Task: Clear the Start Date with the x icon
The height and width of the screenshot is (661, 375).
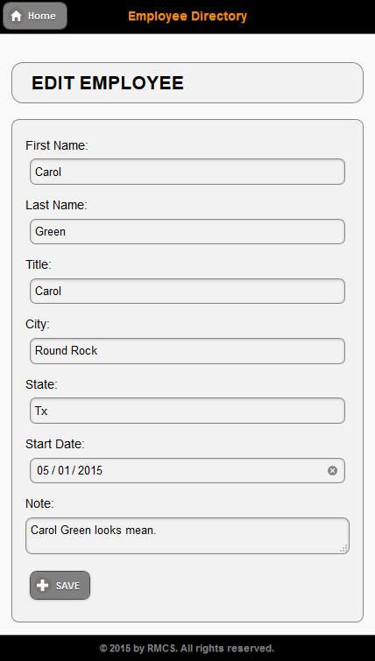Action: pyautogui.click(x=332, y=470)
